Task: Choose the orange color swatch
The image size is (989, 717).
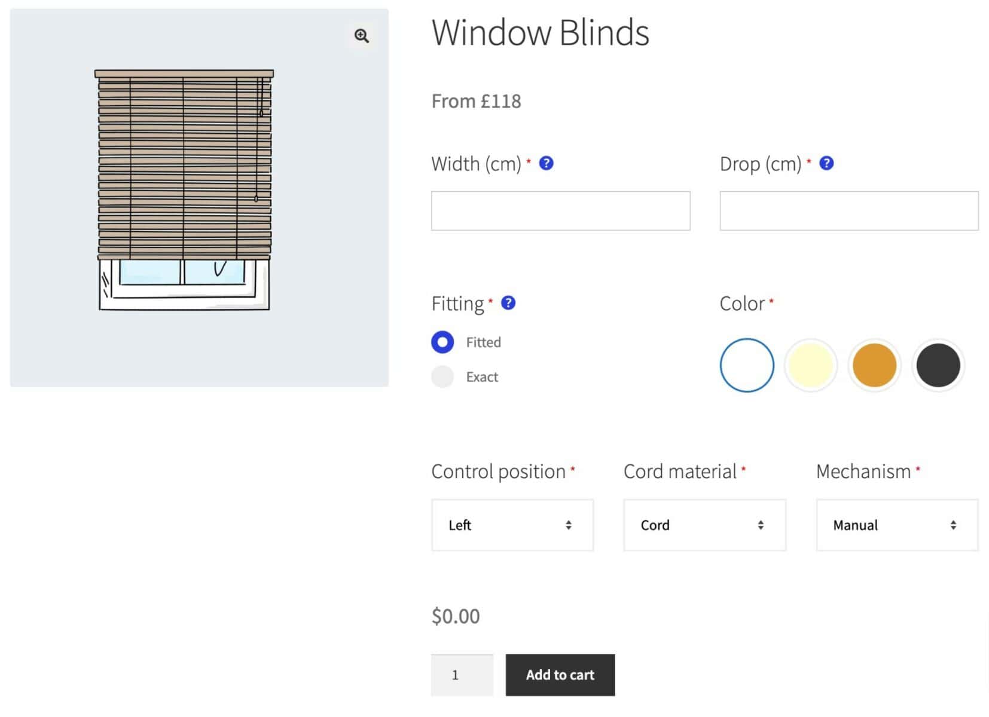Action: (x=874, y=365)
